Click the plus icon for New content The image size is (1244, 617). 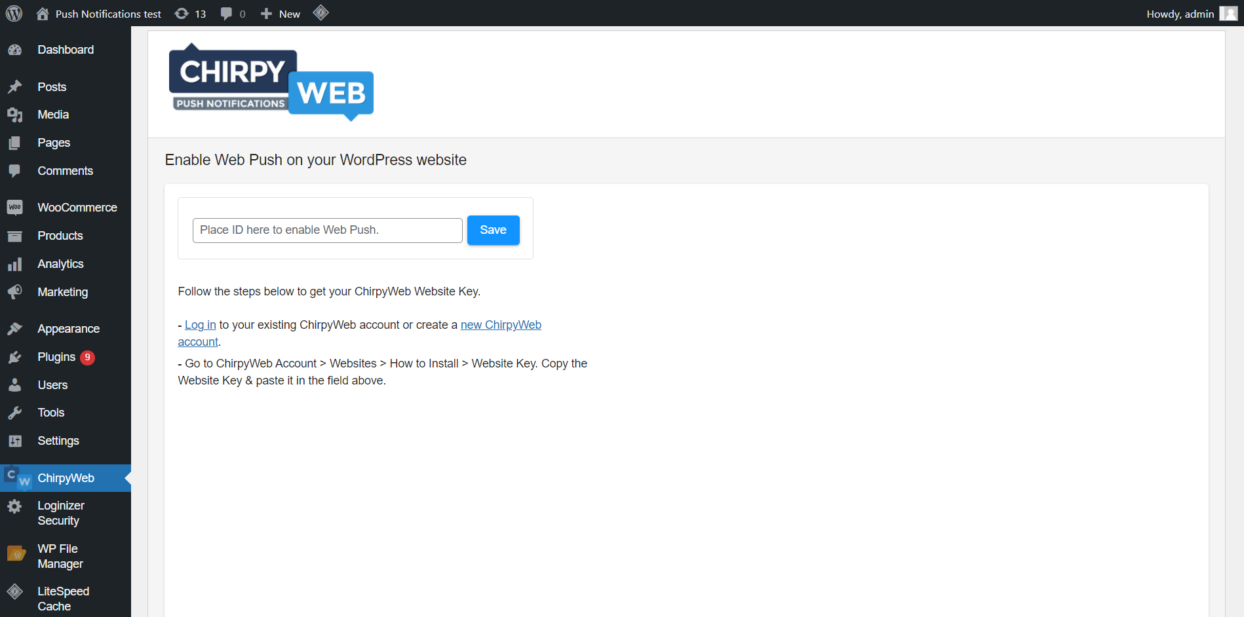coord(266,14)
